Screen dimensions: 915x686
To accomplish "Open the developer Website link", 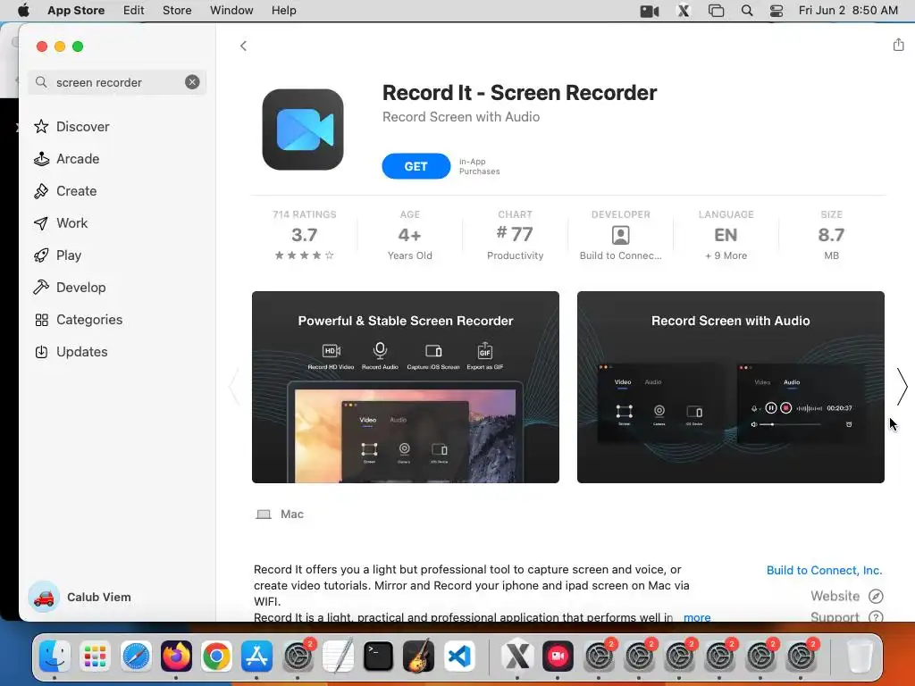I will click(846, 596).
